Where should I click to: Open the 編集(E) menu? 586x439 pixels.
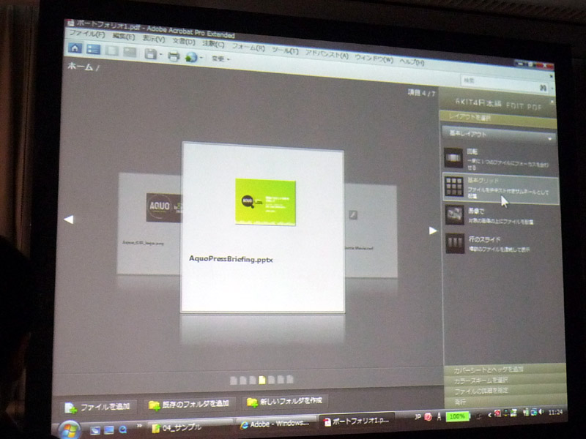pos(124,37)
